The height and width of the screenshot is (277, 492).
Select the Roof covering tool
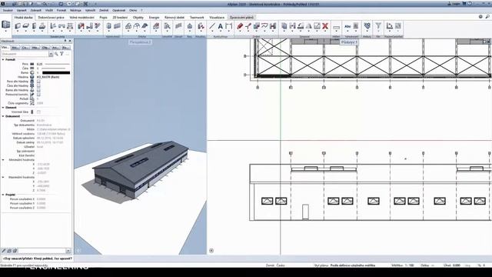145,26
